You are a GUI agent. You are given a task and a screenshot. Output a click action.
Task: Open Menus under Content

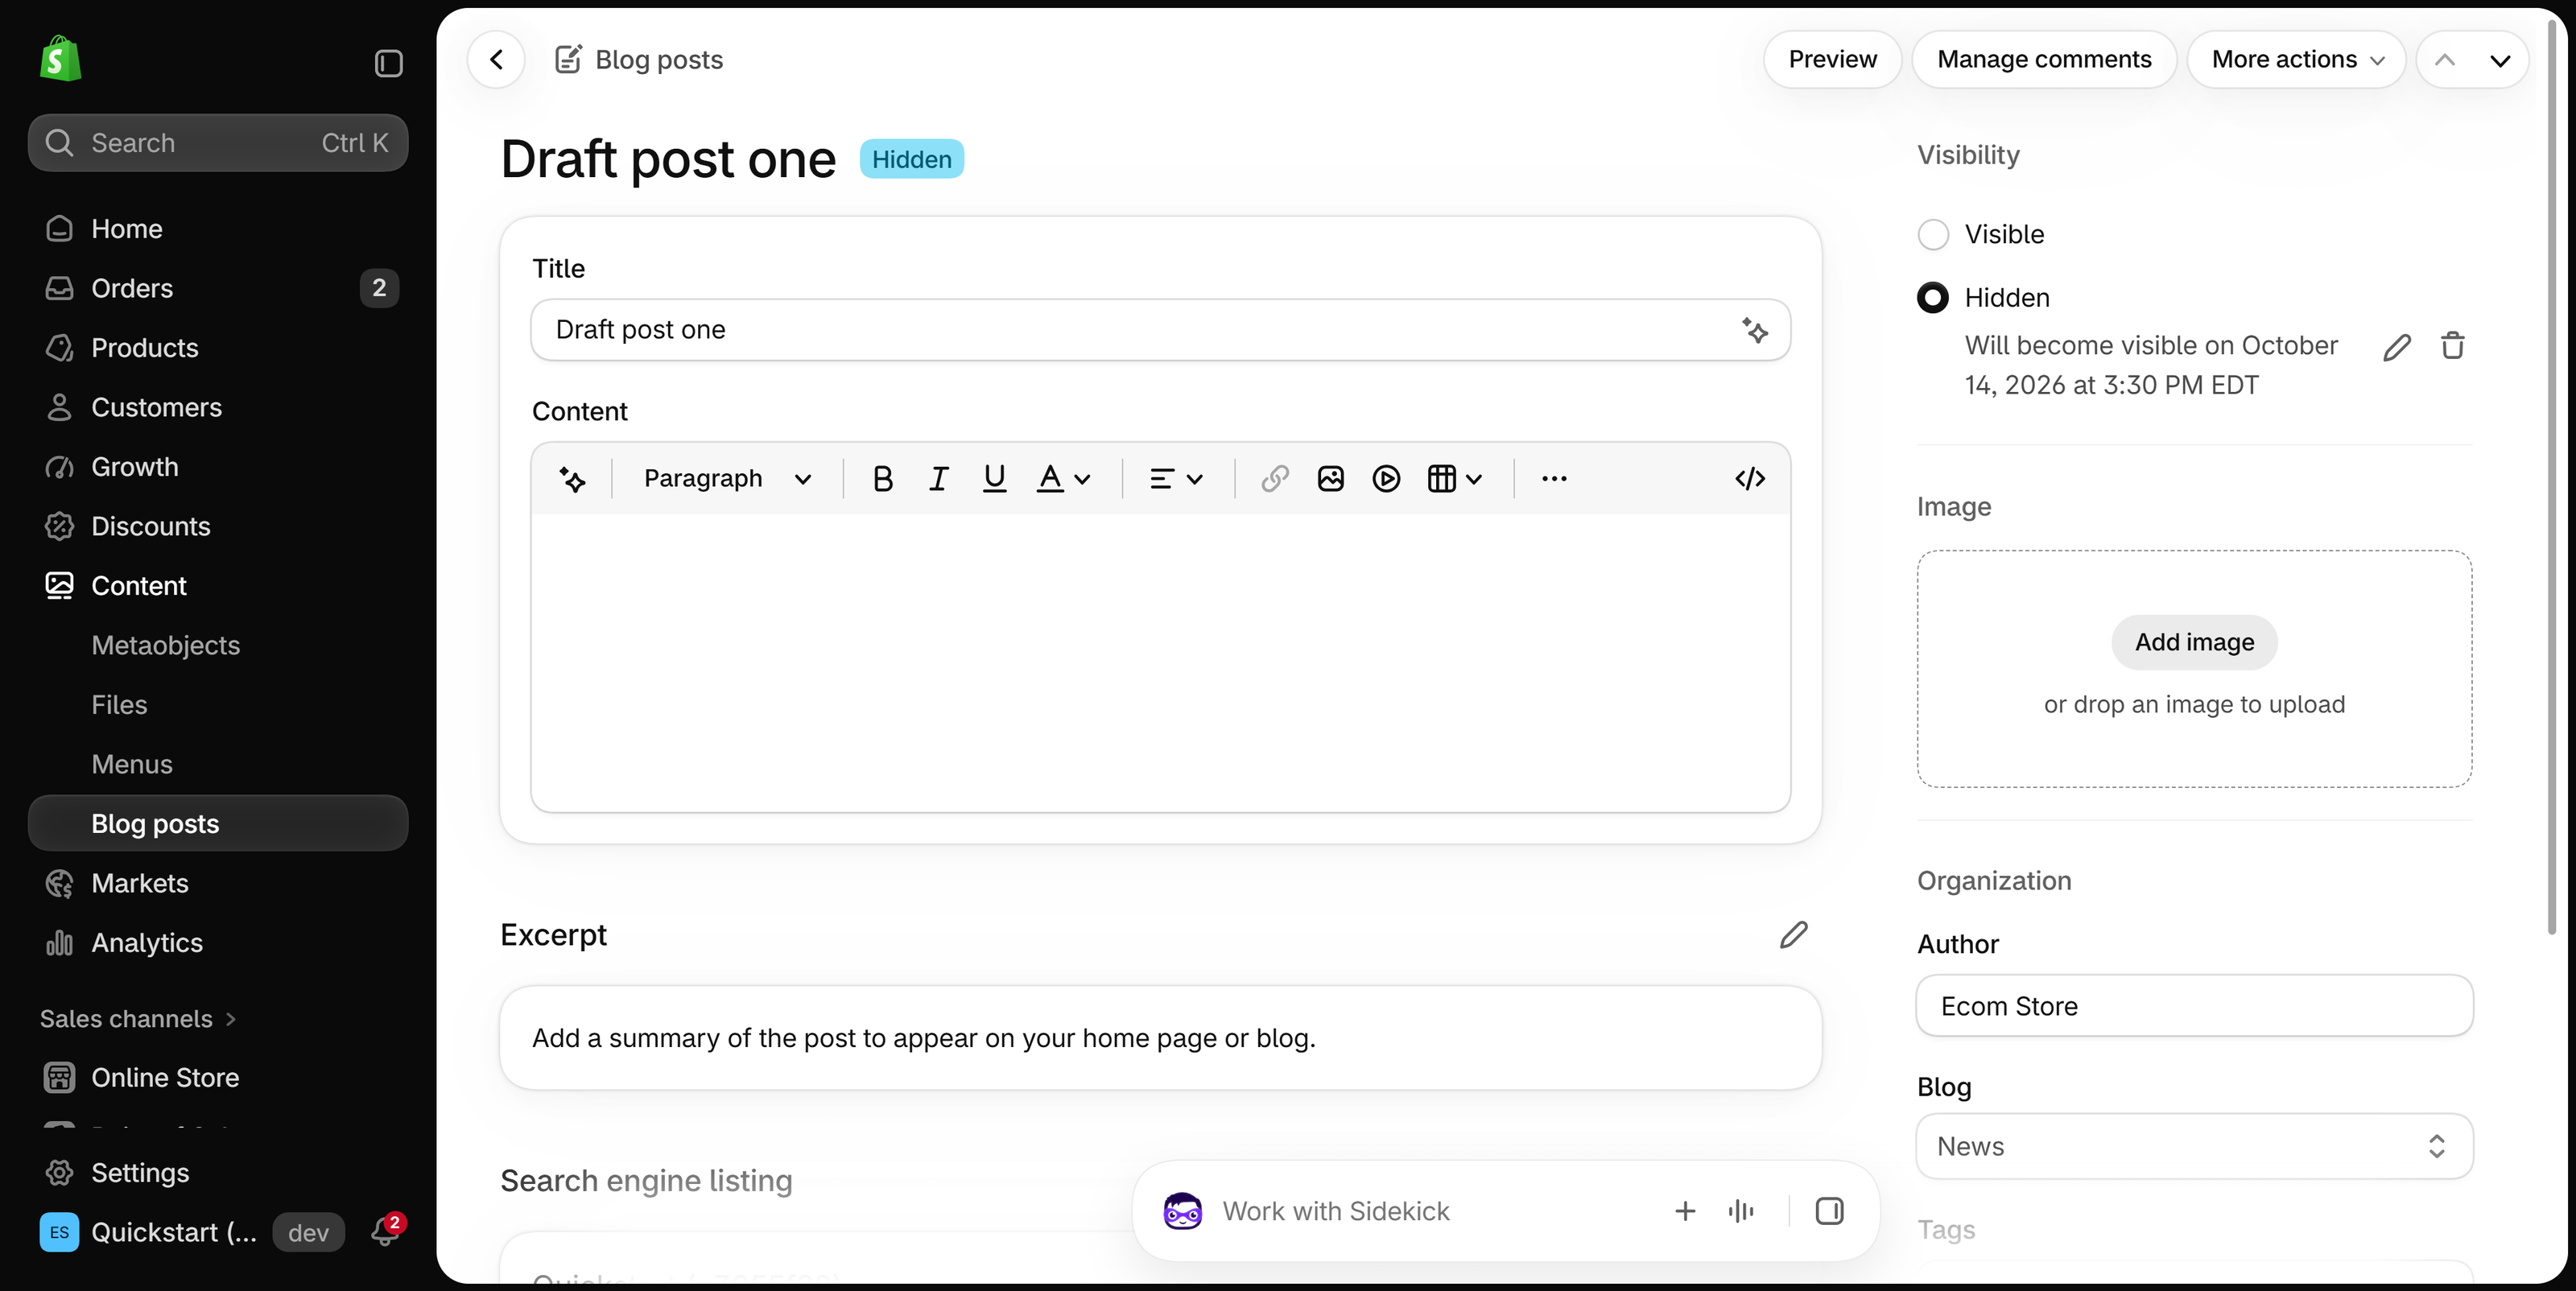click(x=218, y=765)
